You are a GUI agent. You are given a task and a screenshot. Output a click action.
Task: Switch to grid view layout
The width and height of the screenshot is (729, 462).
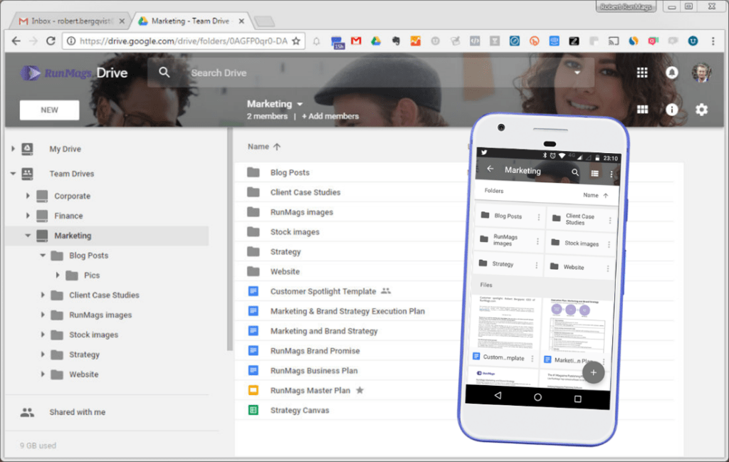click(642, 109)
